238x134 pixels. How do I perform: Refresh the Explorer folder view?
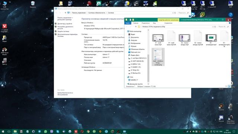(x=215, y=27)
